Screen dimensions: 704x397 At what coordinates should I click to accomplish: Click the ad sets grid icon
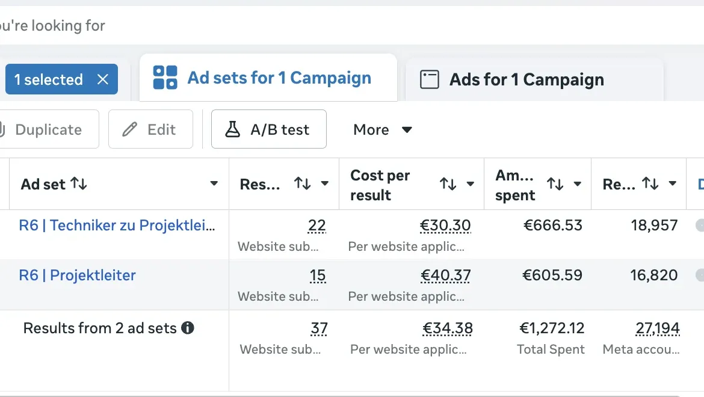point(165,78)
